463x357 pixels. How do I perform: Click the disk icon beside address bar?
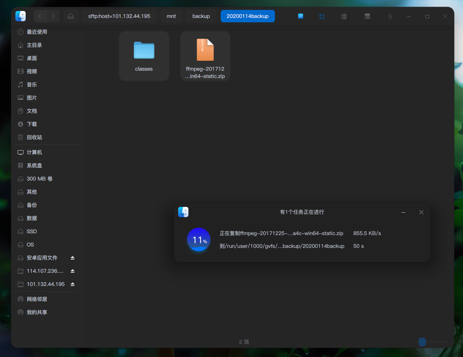pyautogui.click(x=71, y=16)
